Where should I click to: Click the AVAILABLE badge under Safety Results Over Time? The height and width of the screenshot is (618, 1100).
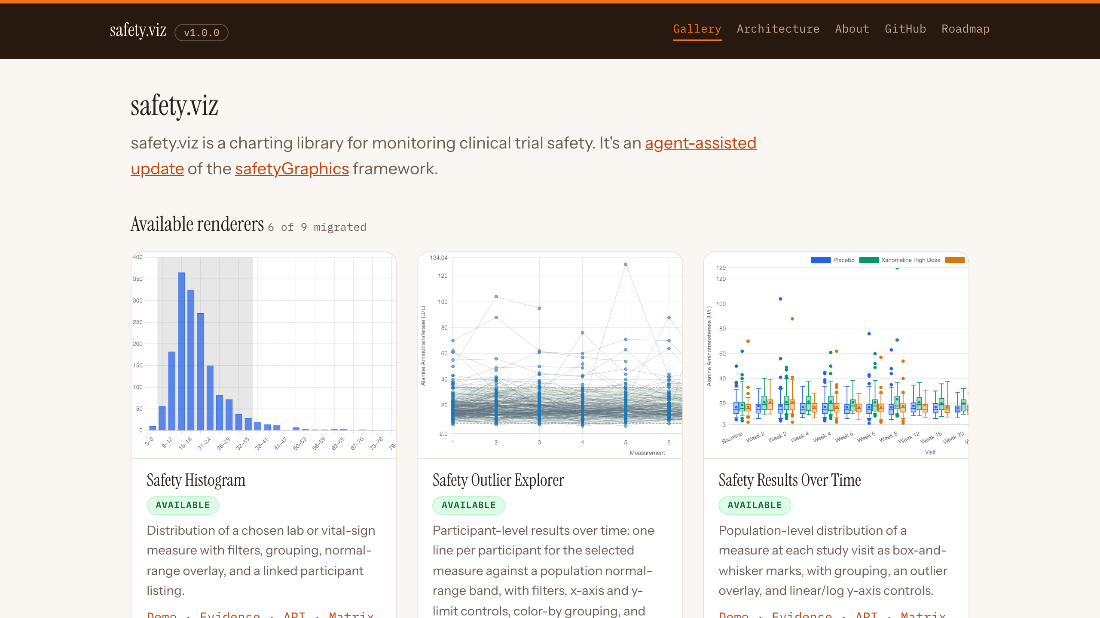tap(755, 505)
